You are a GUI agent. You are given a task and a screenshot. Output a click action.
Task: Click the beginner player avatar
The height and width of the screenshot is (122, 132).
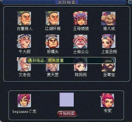point(24,100)
